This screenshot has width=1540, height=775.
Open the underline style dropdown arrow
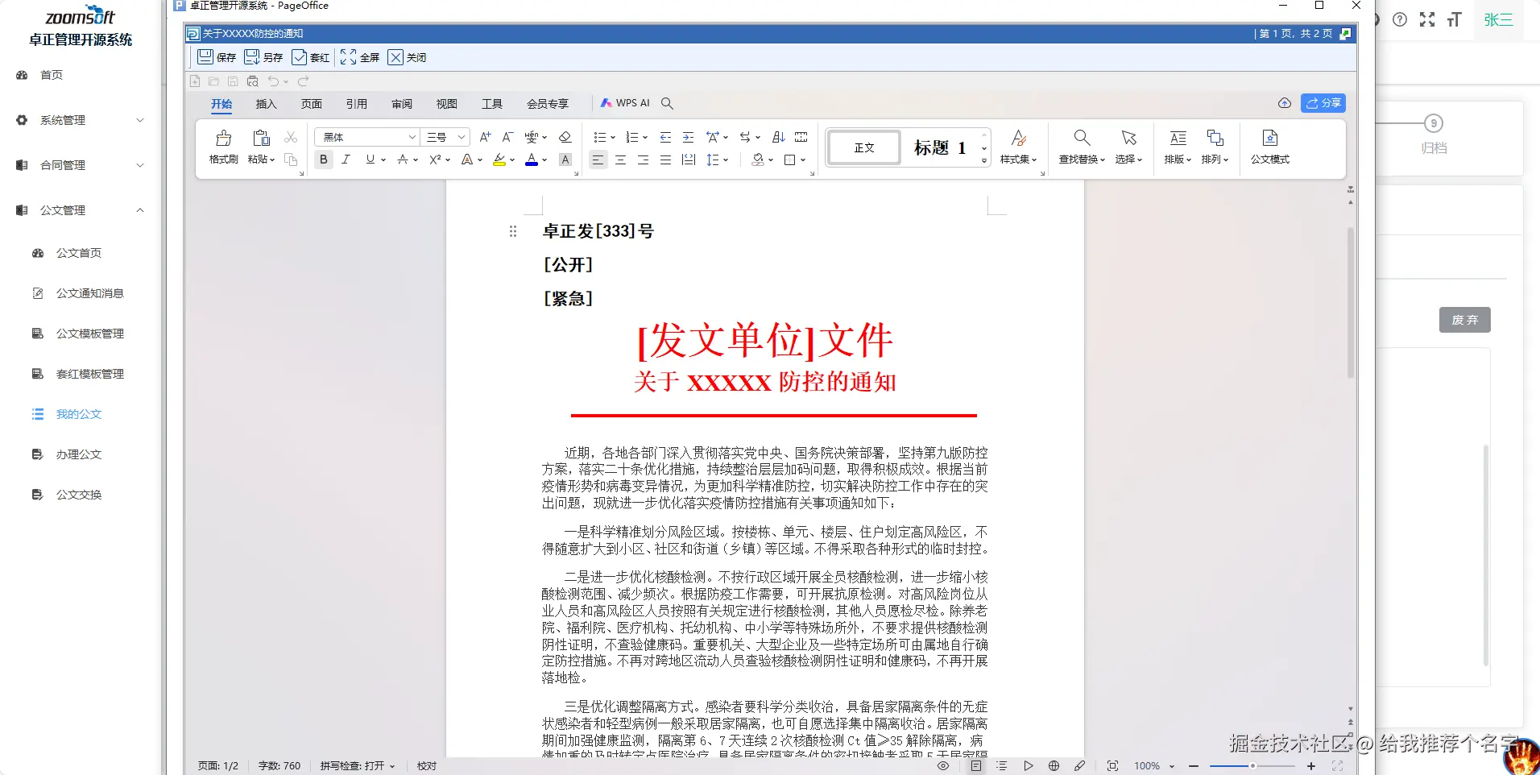[383, 160]
